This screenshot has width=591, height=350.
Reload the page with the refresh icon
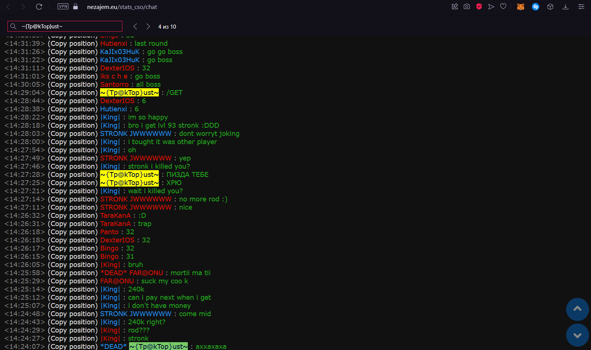(x=39, y=7)
